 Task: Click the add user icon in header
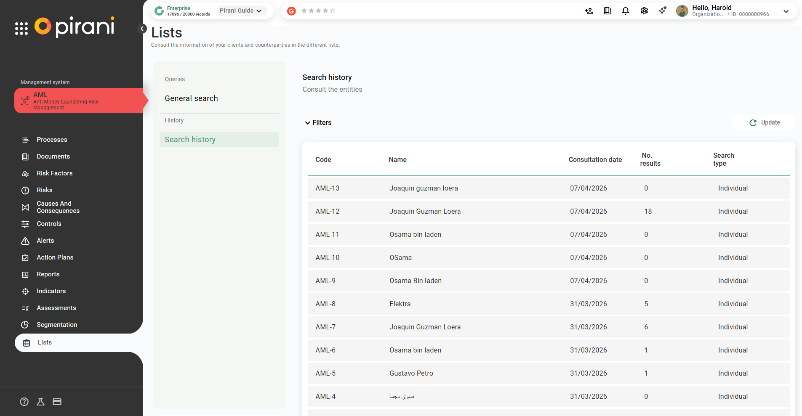click(589, 11)
